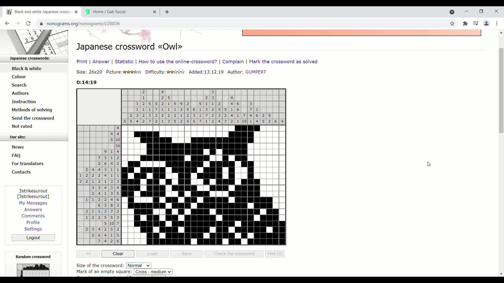
Task: Bookmark this nonogram page
Action: (x=453, y=23)
